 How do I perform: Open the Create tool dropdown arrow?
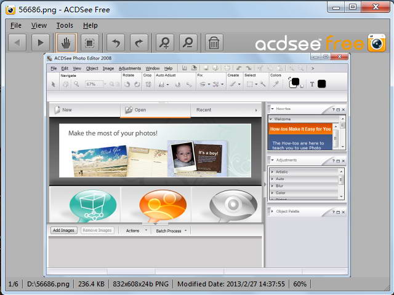pos(239,84)
